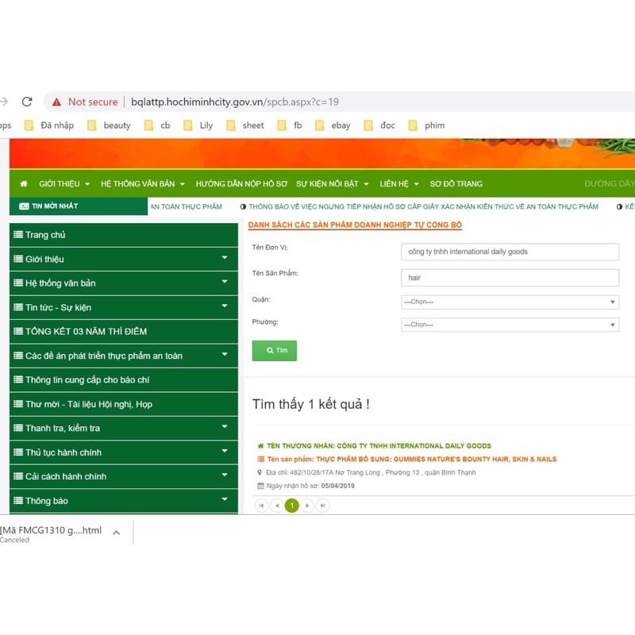Image resolution: width=635 pixels, height=635 pixels.
Task: Go to previous page in pagination
Action: (x=276, y=506)
